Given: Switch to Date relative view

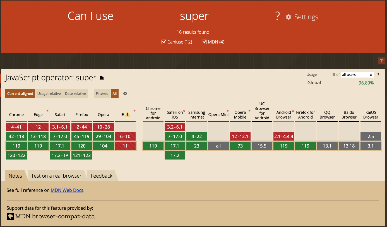Looking at the screenshot, I should tap(76, 93).
